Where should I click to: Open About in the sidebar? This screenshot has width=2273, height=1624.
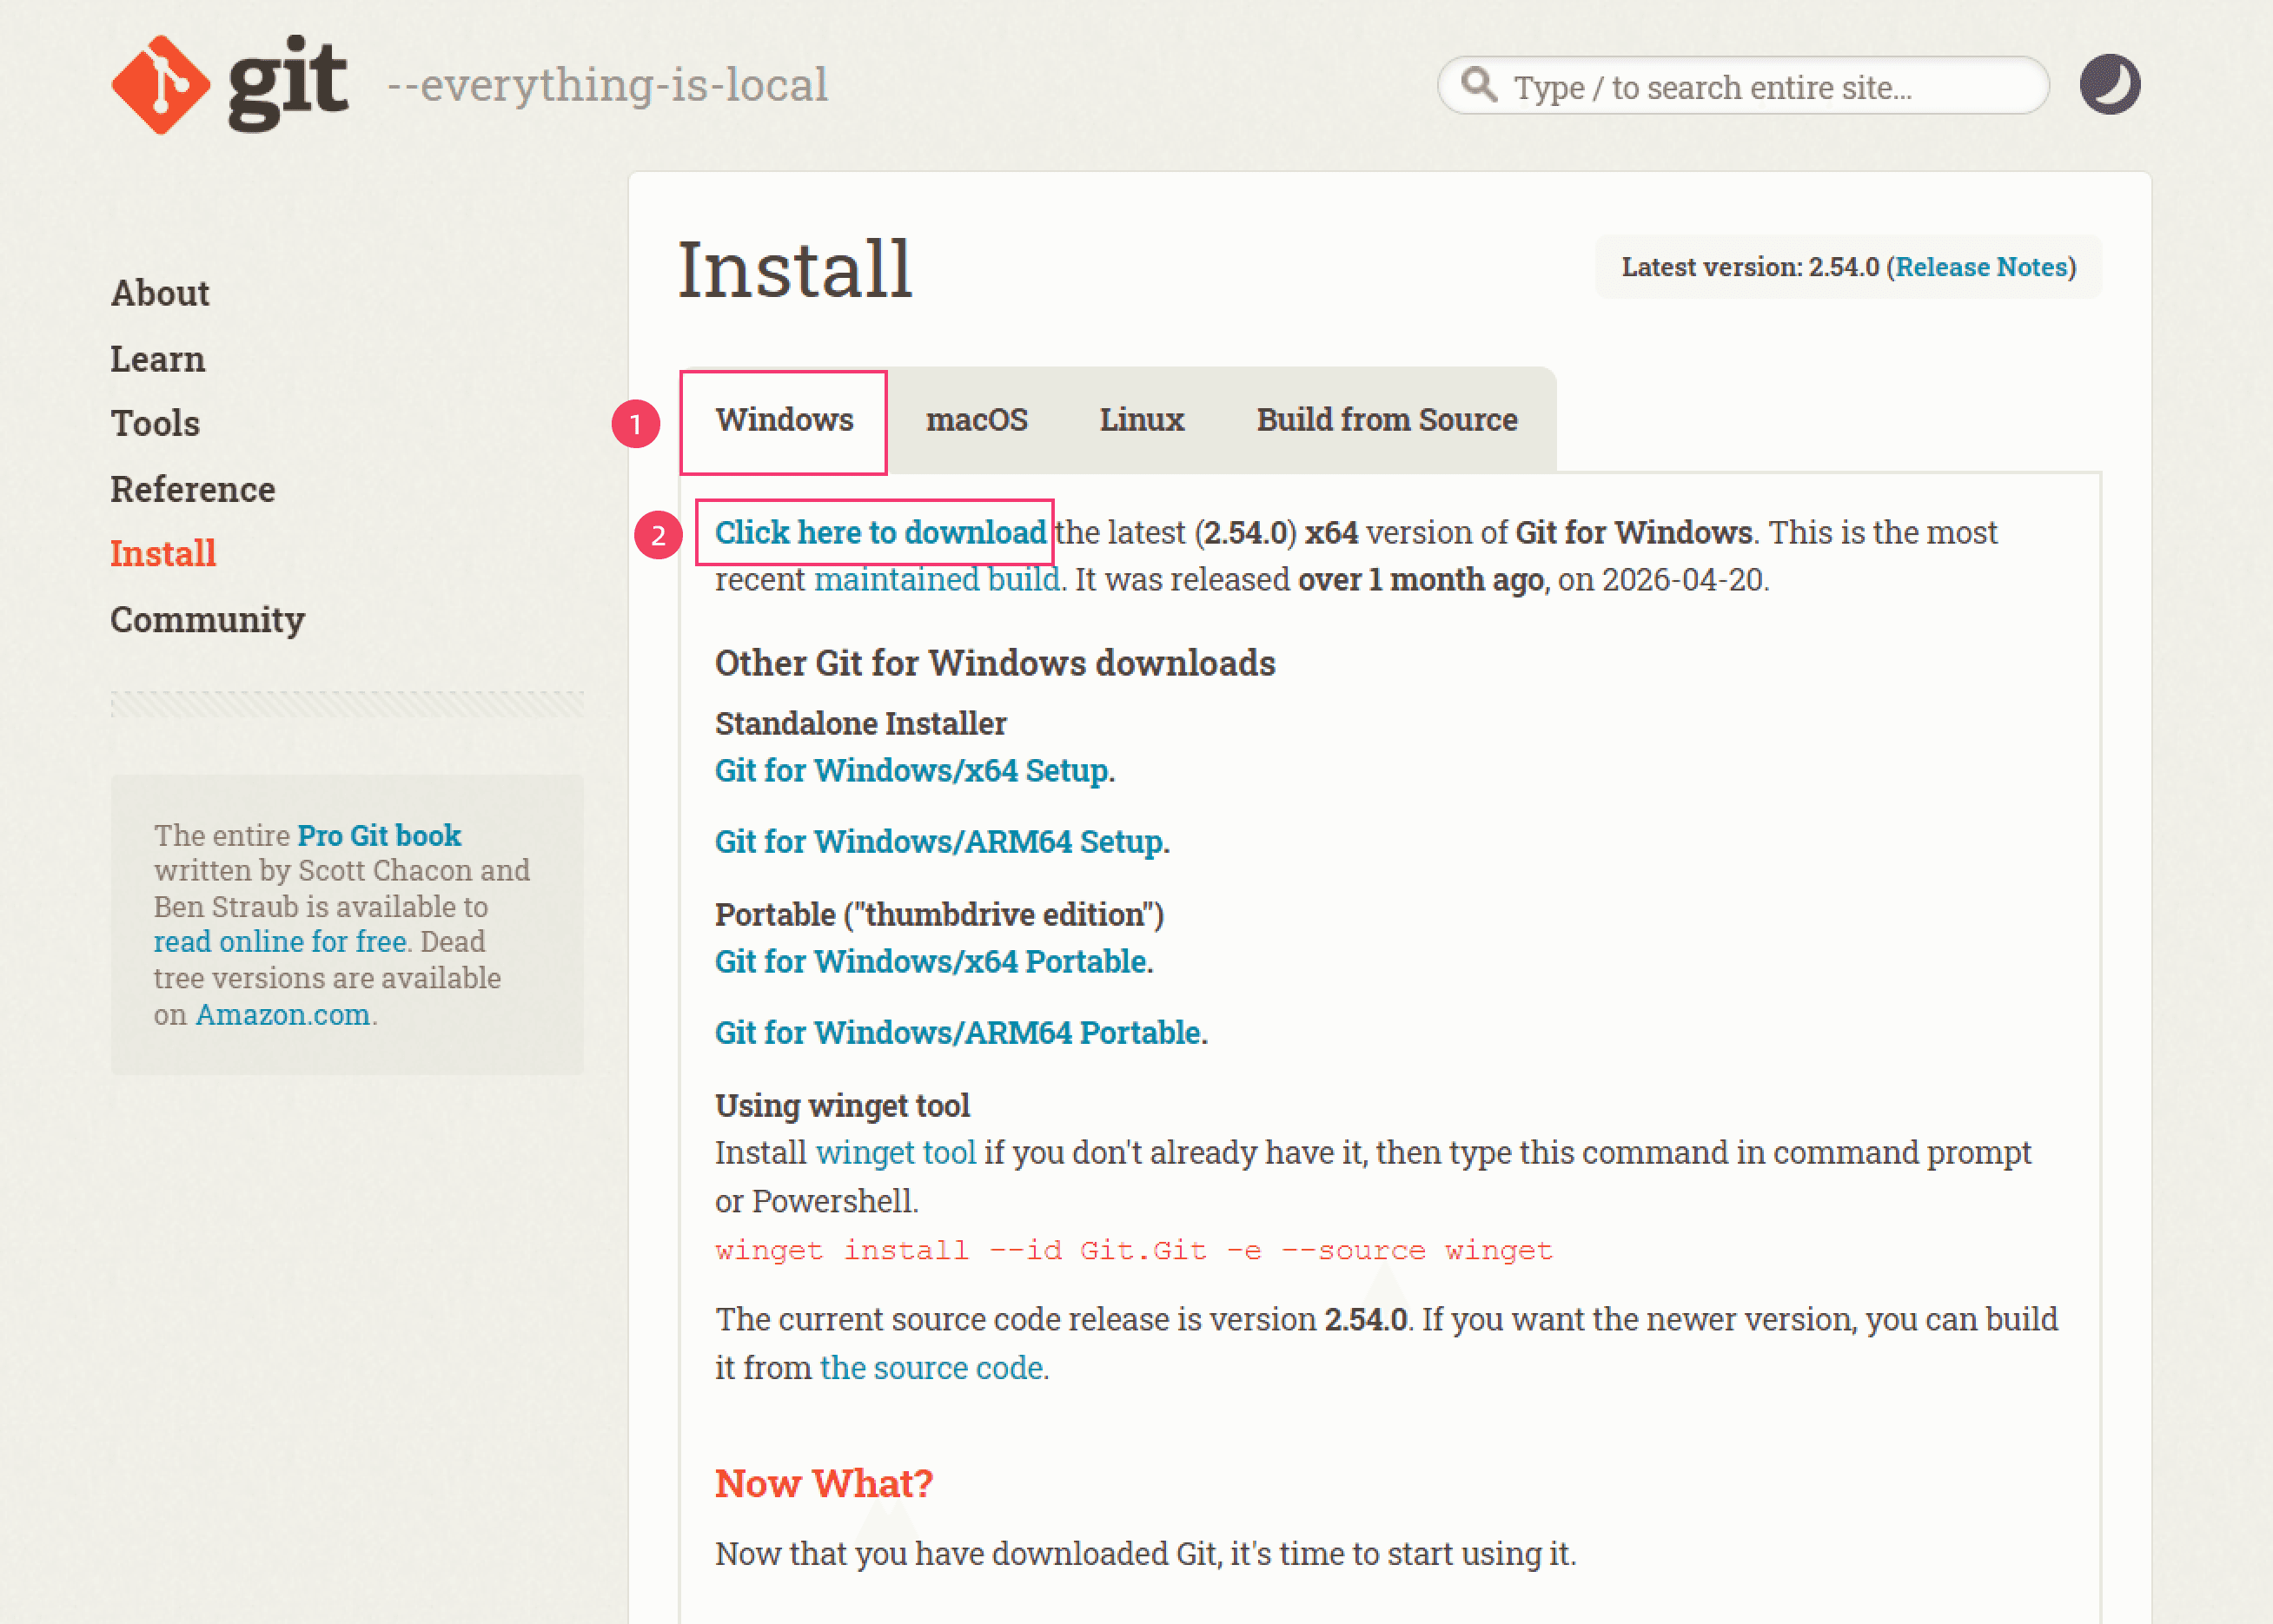(160, 293)
